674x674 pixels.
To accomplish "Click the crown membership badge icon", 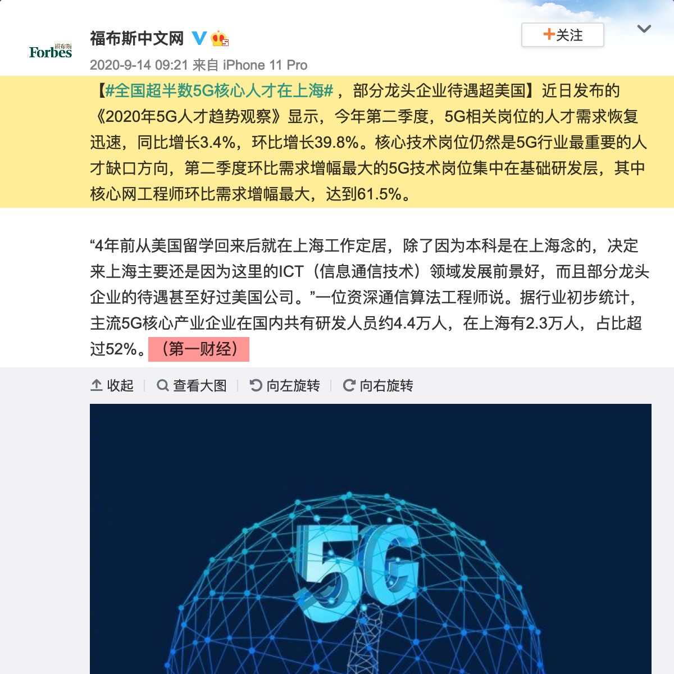I will tap(220, 39).
